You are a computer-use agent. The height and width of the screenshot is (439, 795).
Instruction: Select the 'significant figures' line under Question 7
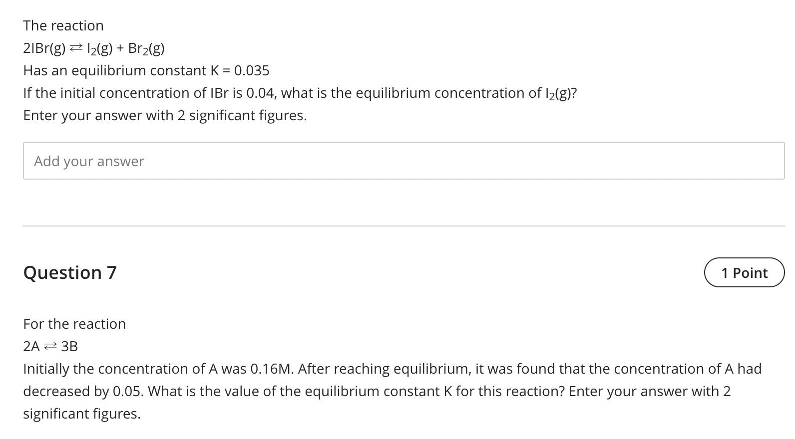click(81, 414)
